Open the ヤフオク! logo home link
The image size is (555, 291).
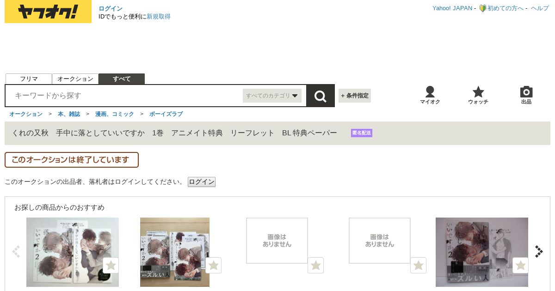(48, 12)
